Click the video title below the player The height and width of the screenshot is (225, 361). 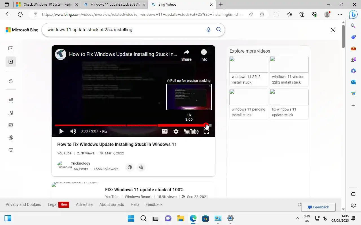[x=117, y=144]
